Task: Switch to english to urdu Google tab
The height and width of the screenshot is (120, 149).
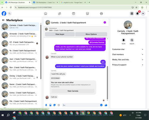Action: pos(73,2)
